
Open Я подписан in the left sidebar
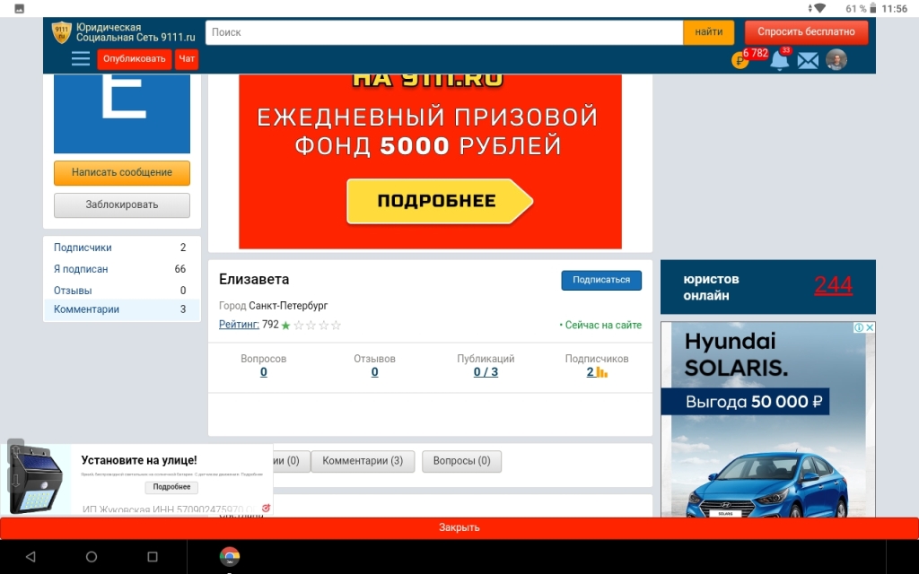[81, 269]
